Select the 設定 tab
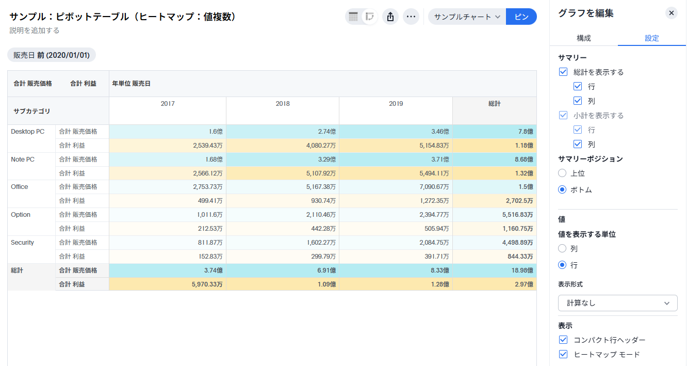 [x=651, y=38]
